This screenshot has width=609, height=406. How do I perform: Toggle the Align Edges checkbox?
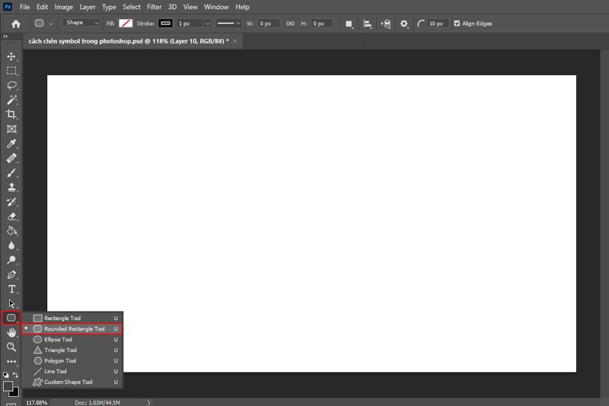[x=457, y=24]
